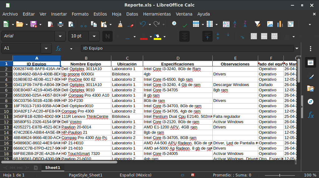
Task: Open Find and Replace icon
Action: tap(174, 24)
